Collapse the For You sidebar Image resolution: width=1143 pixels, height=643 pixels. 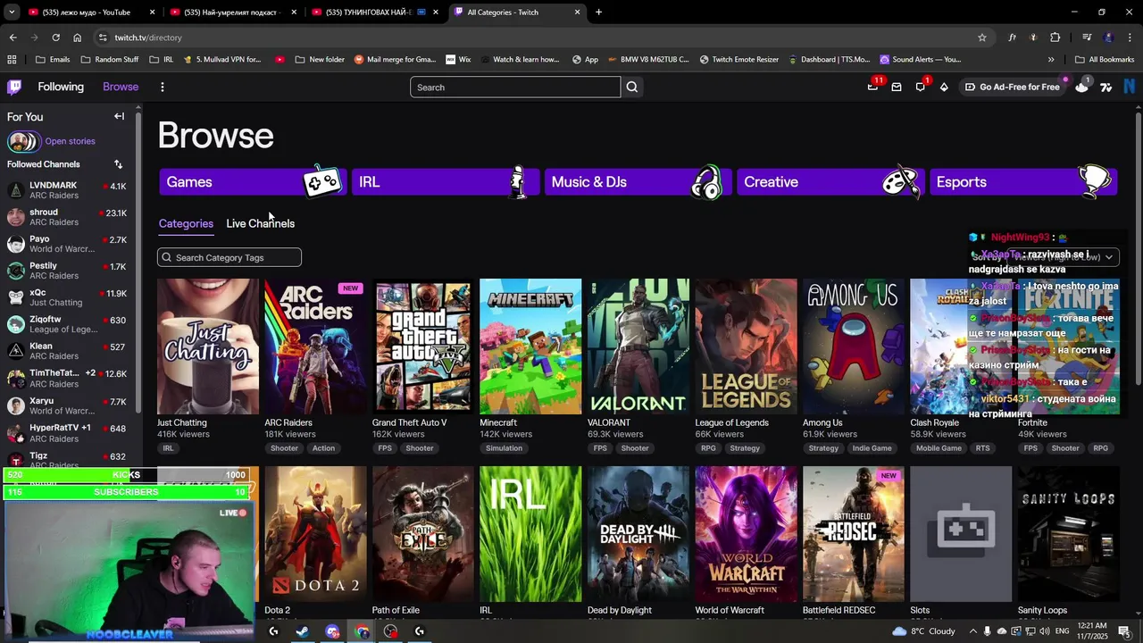(x=119, y=116)
